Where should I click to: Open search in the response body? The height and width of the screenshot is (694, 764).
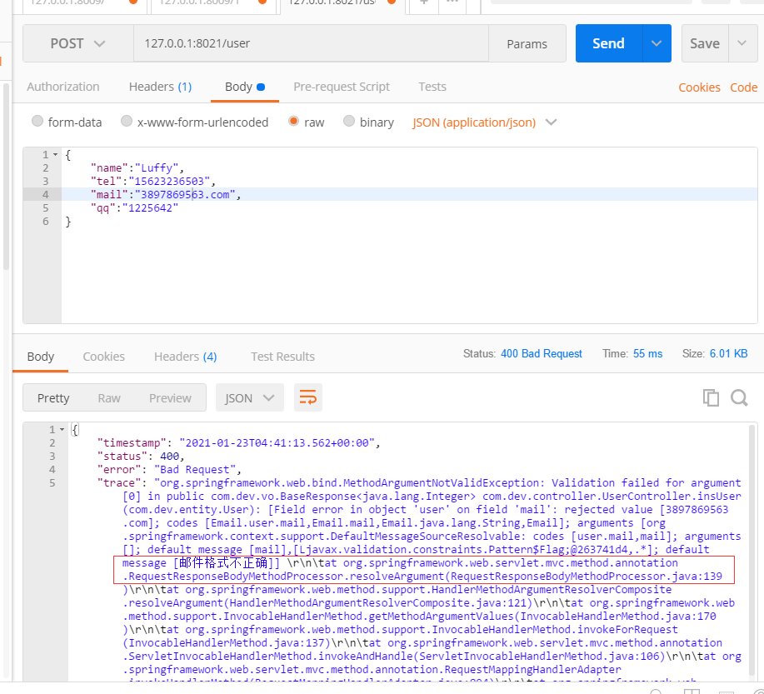(739, 397)
